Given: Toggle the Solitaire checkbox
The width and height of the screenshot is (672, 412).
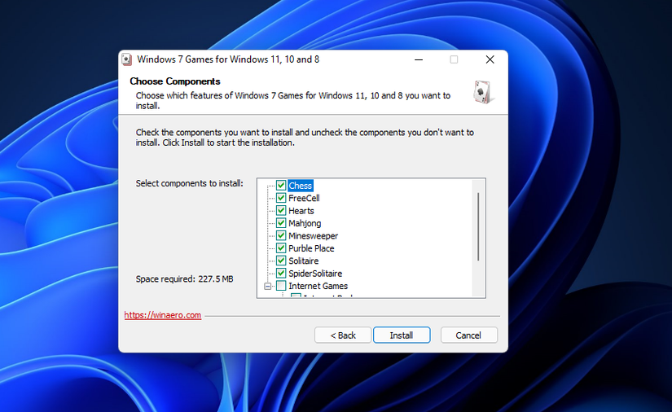Looking at the screenshot, I should click(x=281, y=261).
